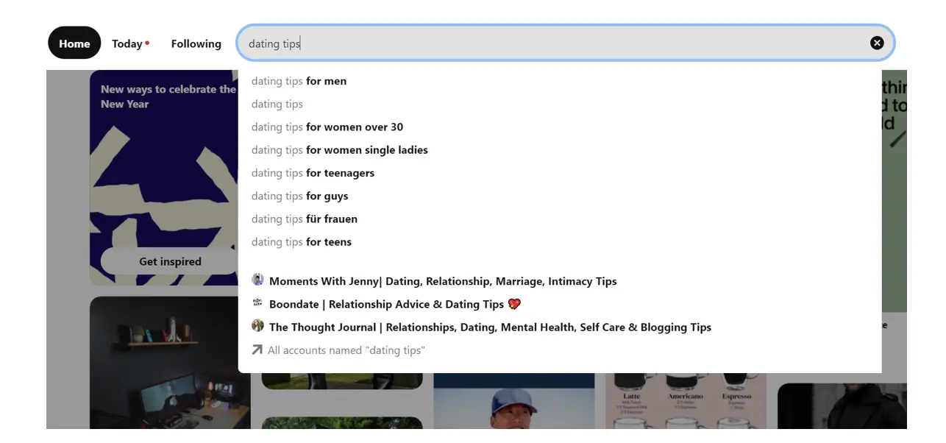Image resolution: width=946 pixels, height=443 pixels.
Task: Open The Thought Journal account avatar
Action: (257, 327)
